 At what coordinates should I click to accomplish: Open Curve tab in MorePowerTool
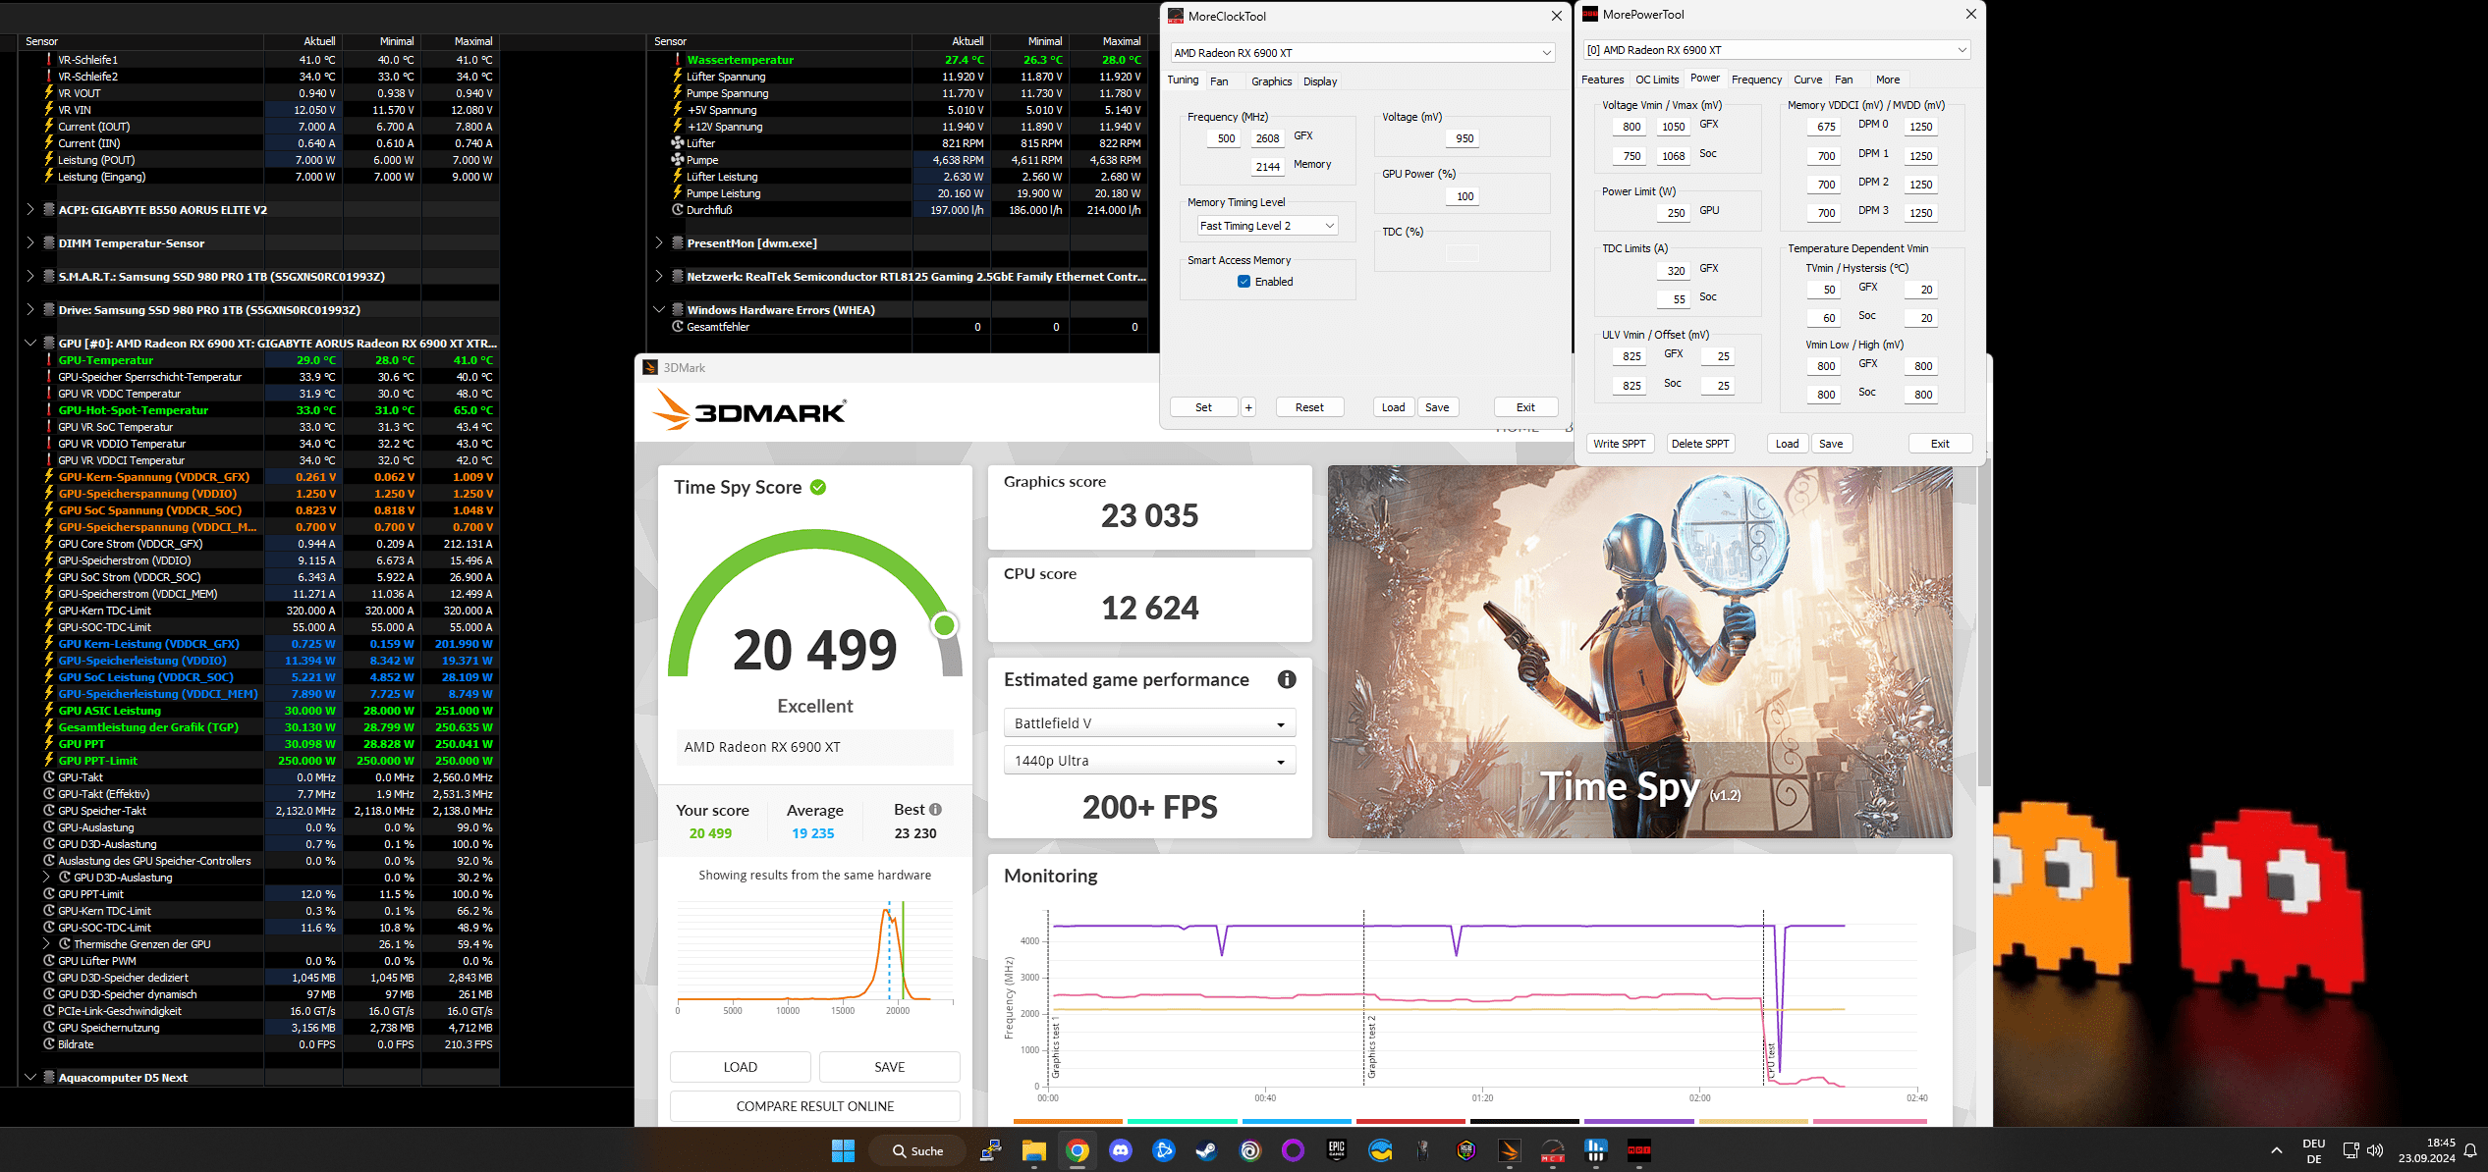tap(1807, 80)
